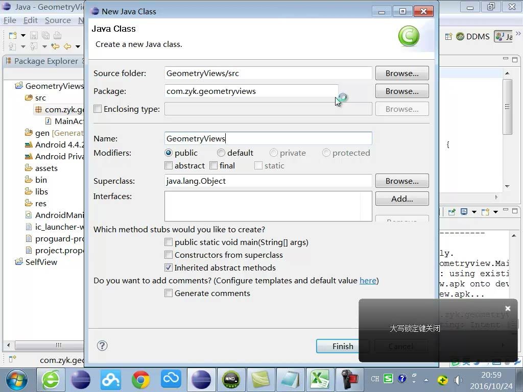
Task: Open the New Console View dropdown arrow
Action: tap(495, 212)
